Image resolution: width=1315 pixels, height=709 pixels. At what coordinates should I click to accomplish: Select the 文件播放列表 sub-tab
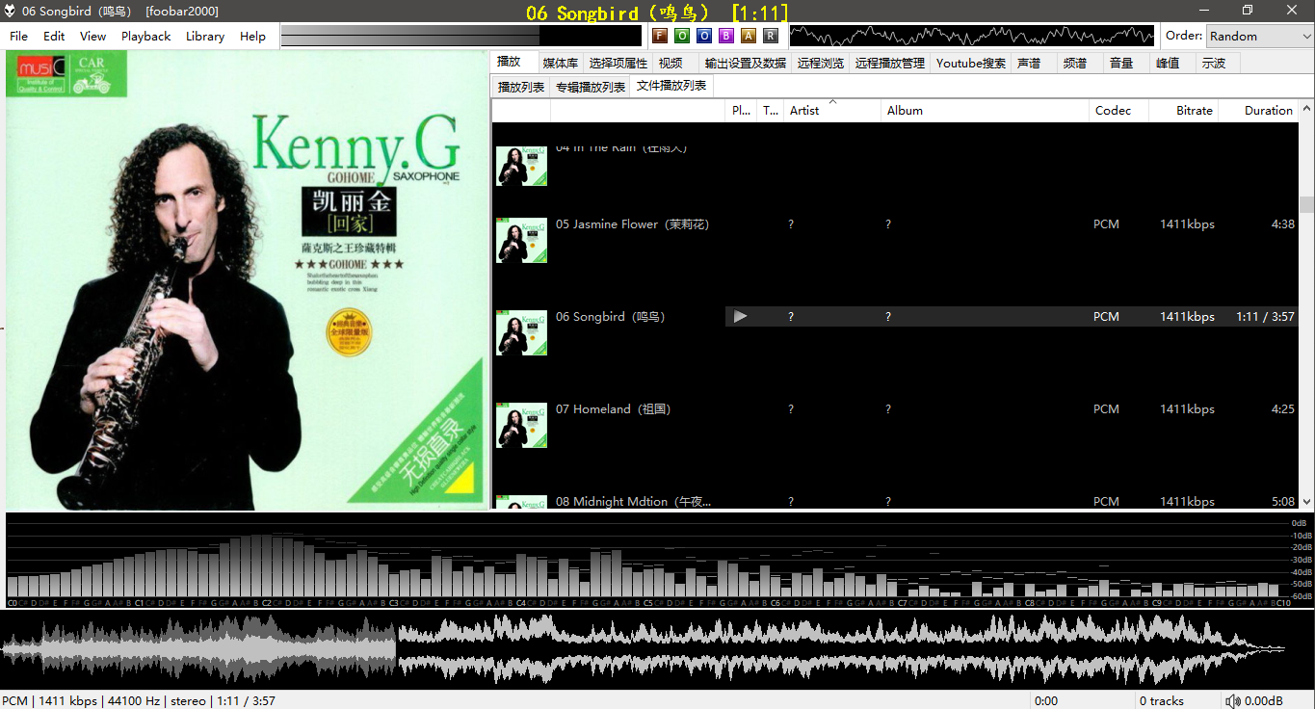671,86
